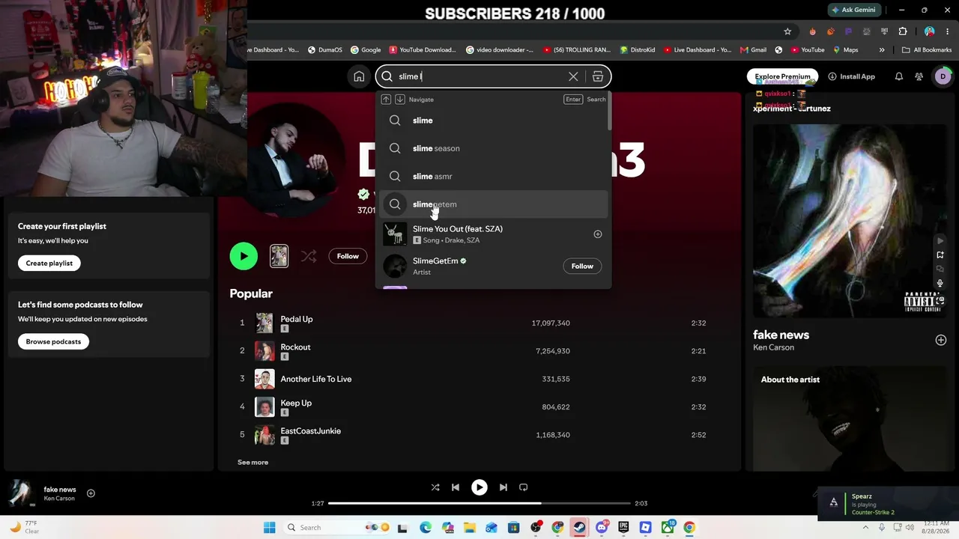Screen dimensions: 959x539
Task: Play the track 'Pedal Up'
Action: (x=297, y=319)
